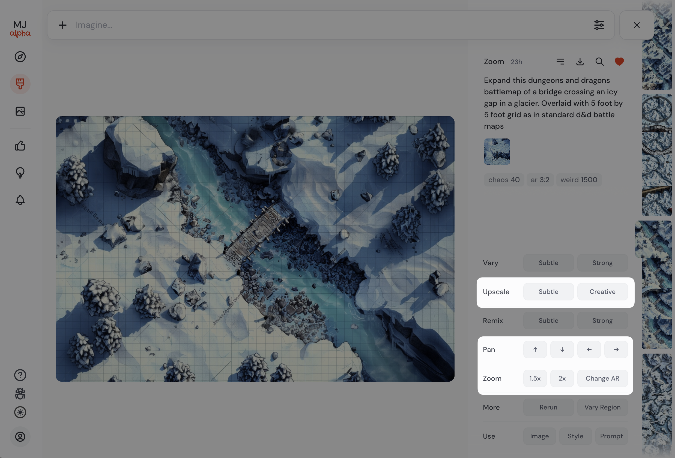Download the image with the download icon

click(580, 62)
